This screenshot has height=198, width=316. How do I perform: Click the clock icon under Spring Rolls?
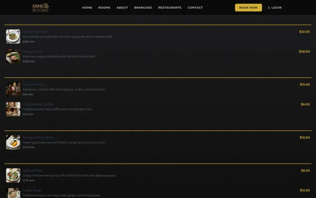click(24, 180)
